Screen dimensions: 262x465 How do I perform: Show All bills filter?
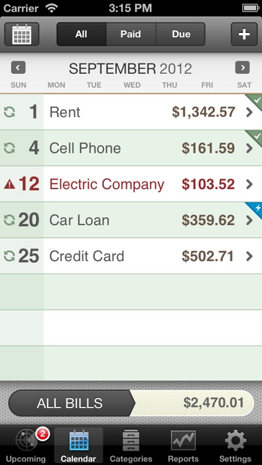(x=81, y=34)
